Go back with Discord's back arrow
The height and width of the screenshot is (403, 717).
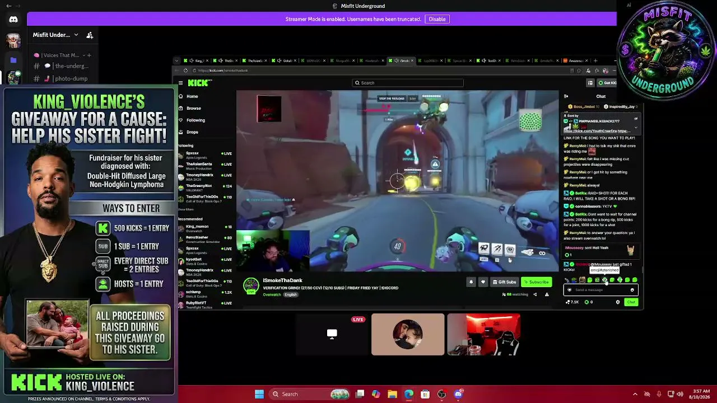tap(8, 6)
